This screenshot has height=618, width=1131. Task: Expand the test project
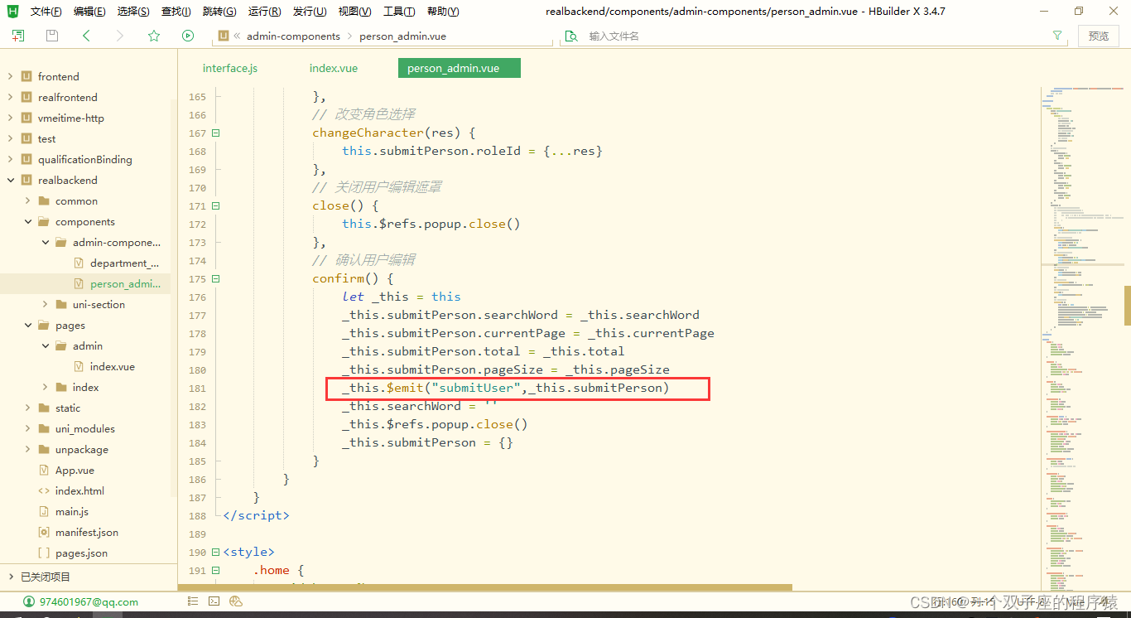pos(10,138)
